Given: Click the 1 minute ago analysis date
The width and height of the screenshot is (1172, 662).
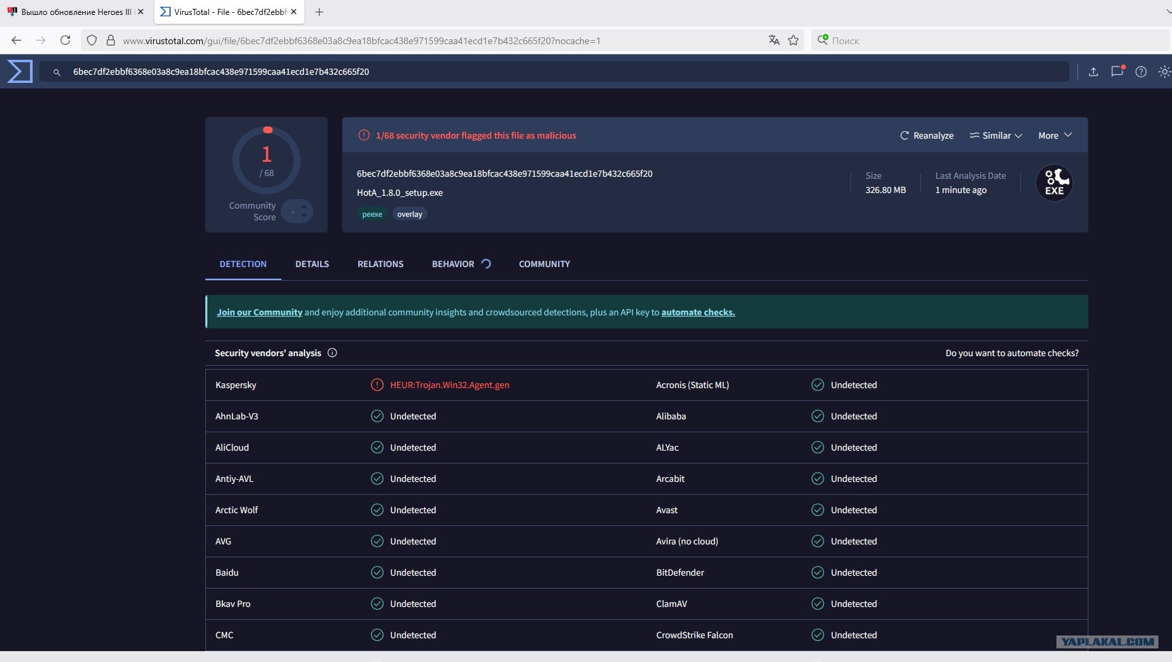Looking at the screenshot, I should (961, 190).
